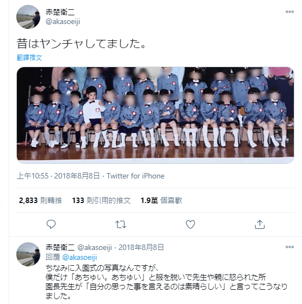Open the reply tweet's three-dot menu
This screenshot has height=304, width=302.
[289, 247]
